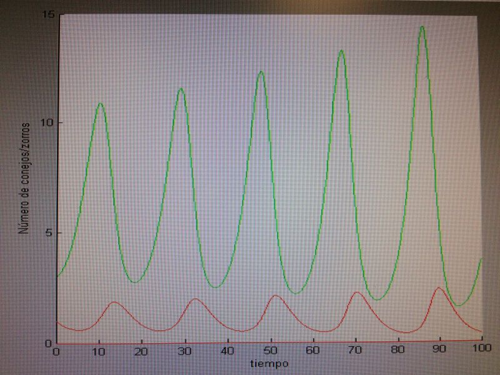Click the x-axis tick label 20
Viewport: 500px width, 375px height.
[142, 352]
